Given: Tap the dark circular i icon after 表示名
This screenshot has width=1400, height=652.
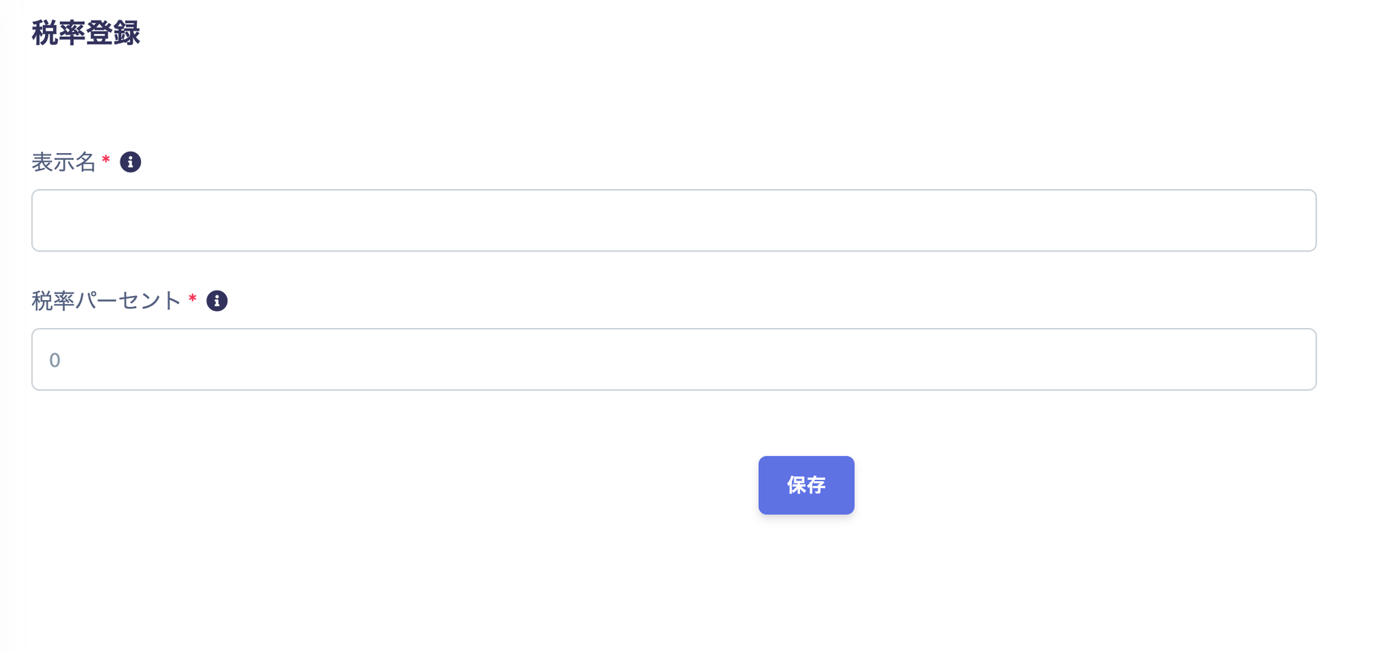Looking at the screenshot, I should (x=131, y=162).
